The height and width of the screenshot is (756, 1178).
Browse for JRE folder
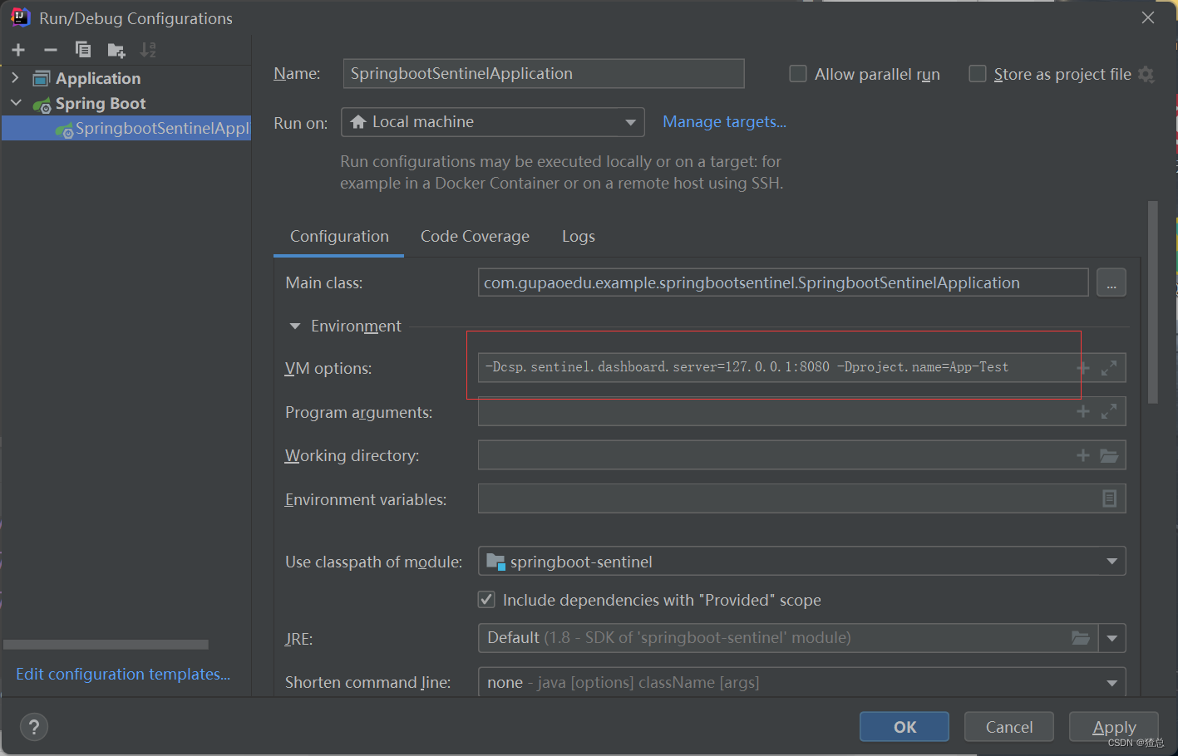pyautogui.click(x=1080, y=638)
